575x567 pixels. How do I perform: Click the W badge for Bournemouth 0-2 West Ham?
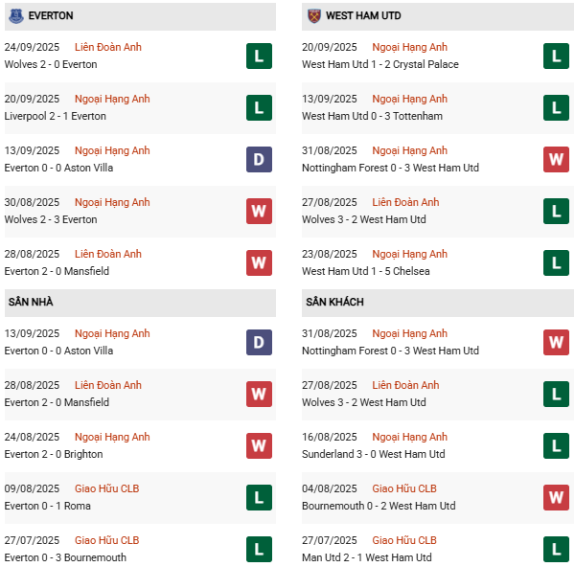pos(557,498)
